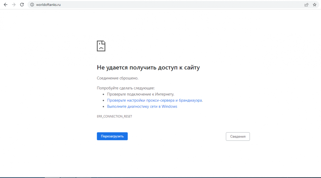Click the word брандмауэра in the proxy link
This screenshot has width=321, height=178.
click(191, 100)
